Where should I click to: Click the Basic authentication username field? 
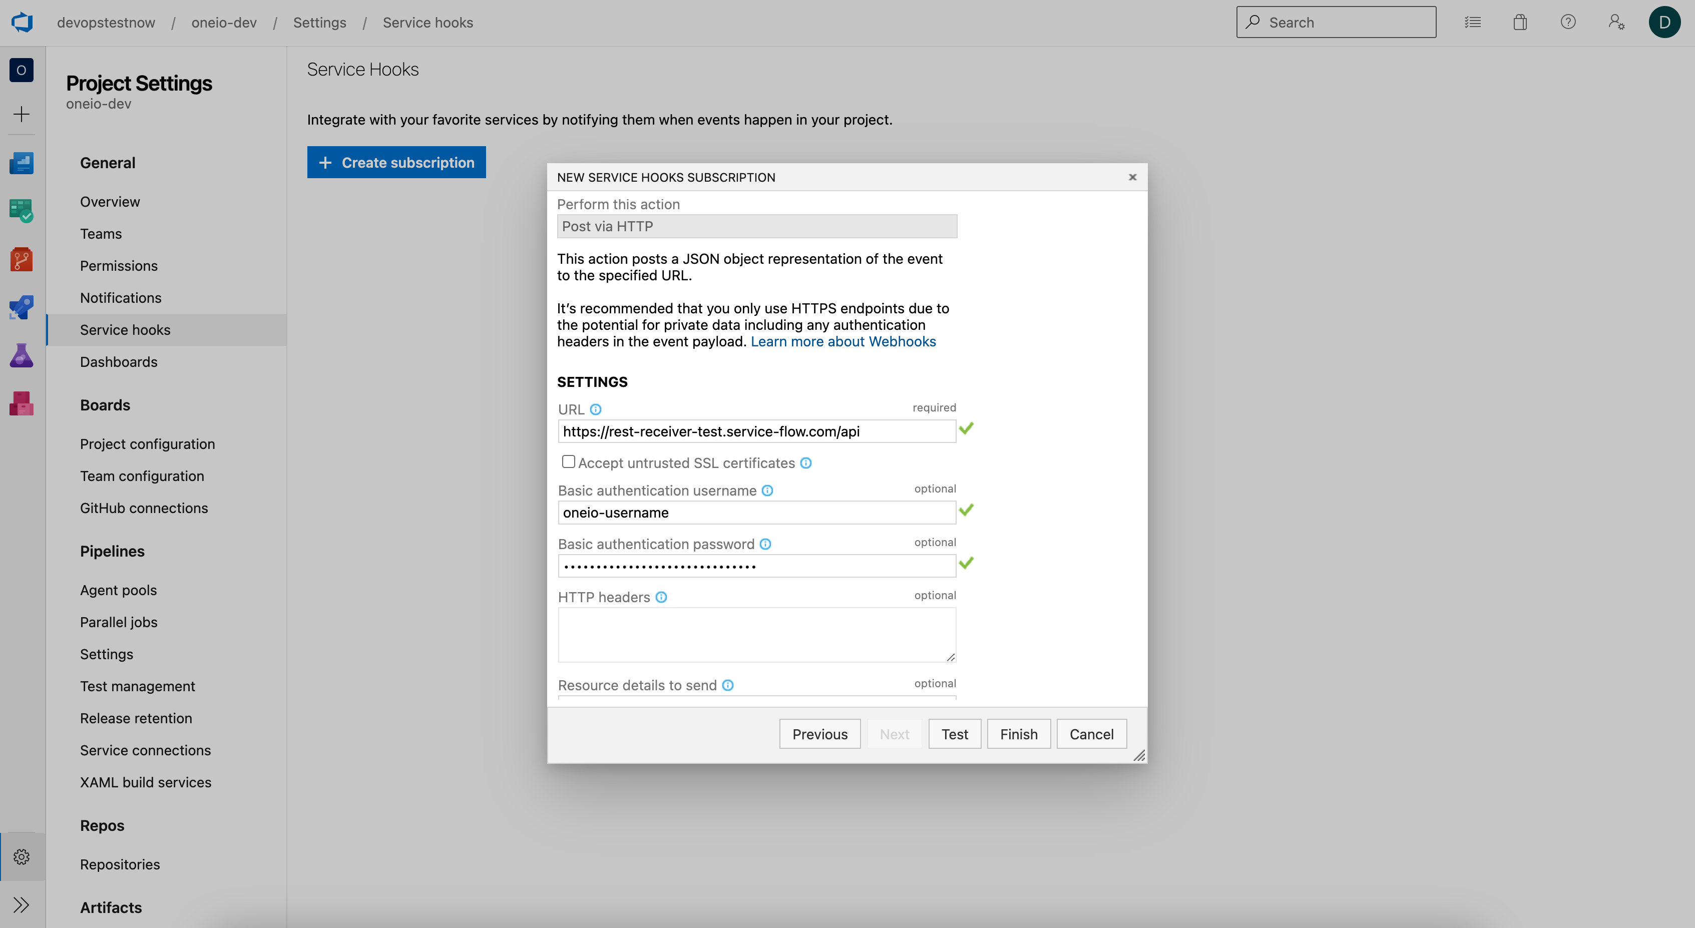[x=757, y=513]
